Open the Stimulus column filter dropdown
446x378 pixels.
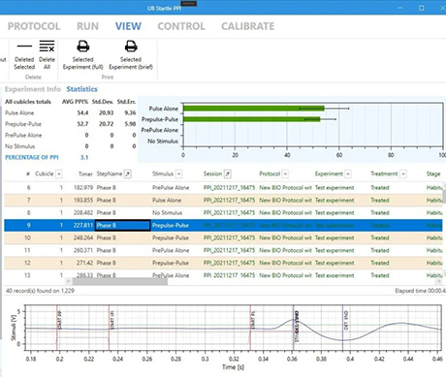tap(178, 174)
